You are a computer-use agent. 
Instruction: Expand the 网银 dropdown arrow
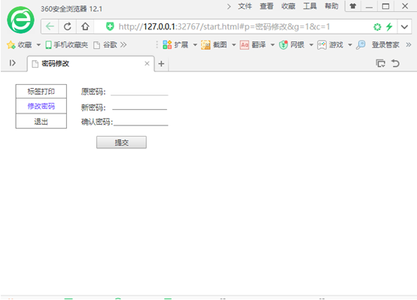coord(311,45)
